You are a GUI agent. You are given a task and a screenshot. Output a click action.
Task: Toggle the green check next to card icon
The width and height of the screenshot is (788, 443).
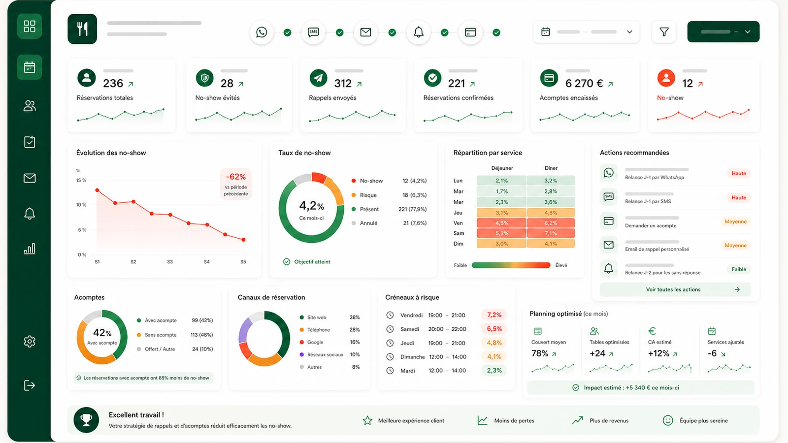coord(496,32)
